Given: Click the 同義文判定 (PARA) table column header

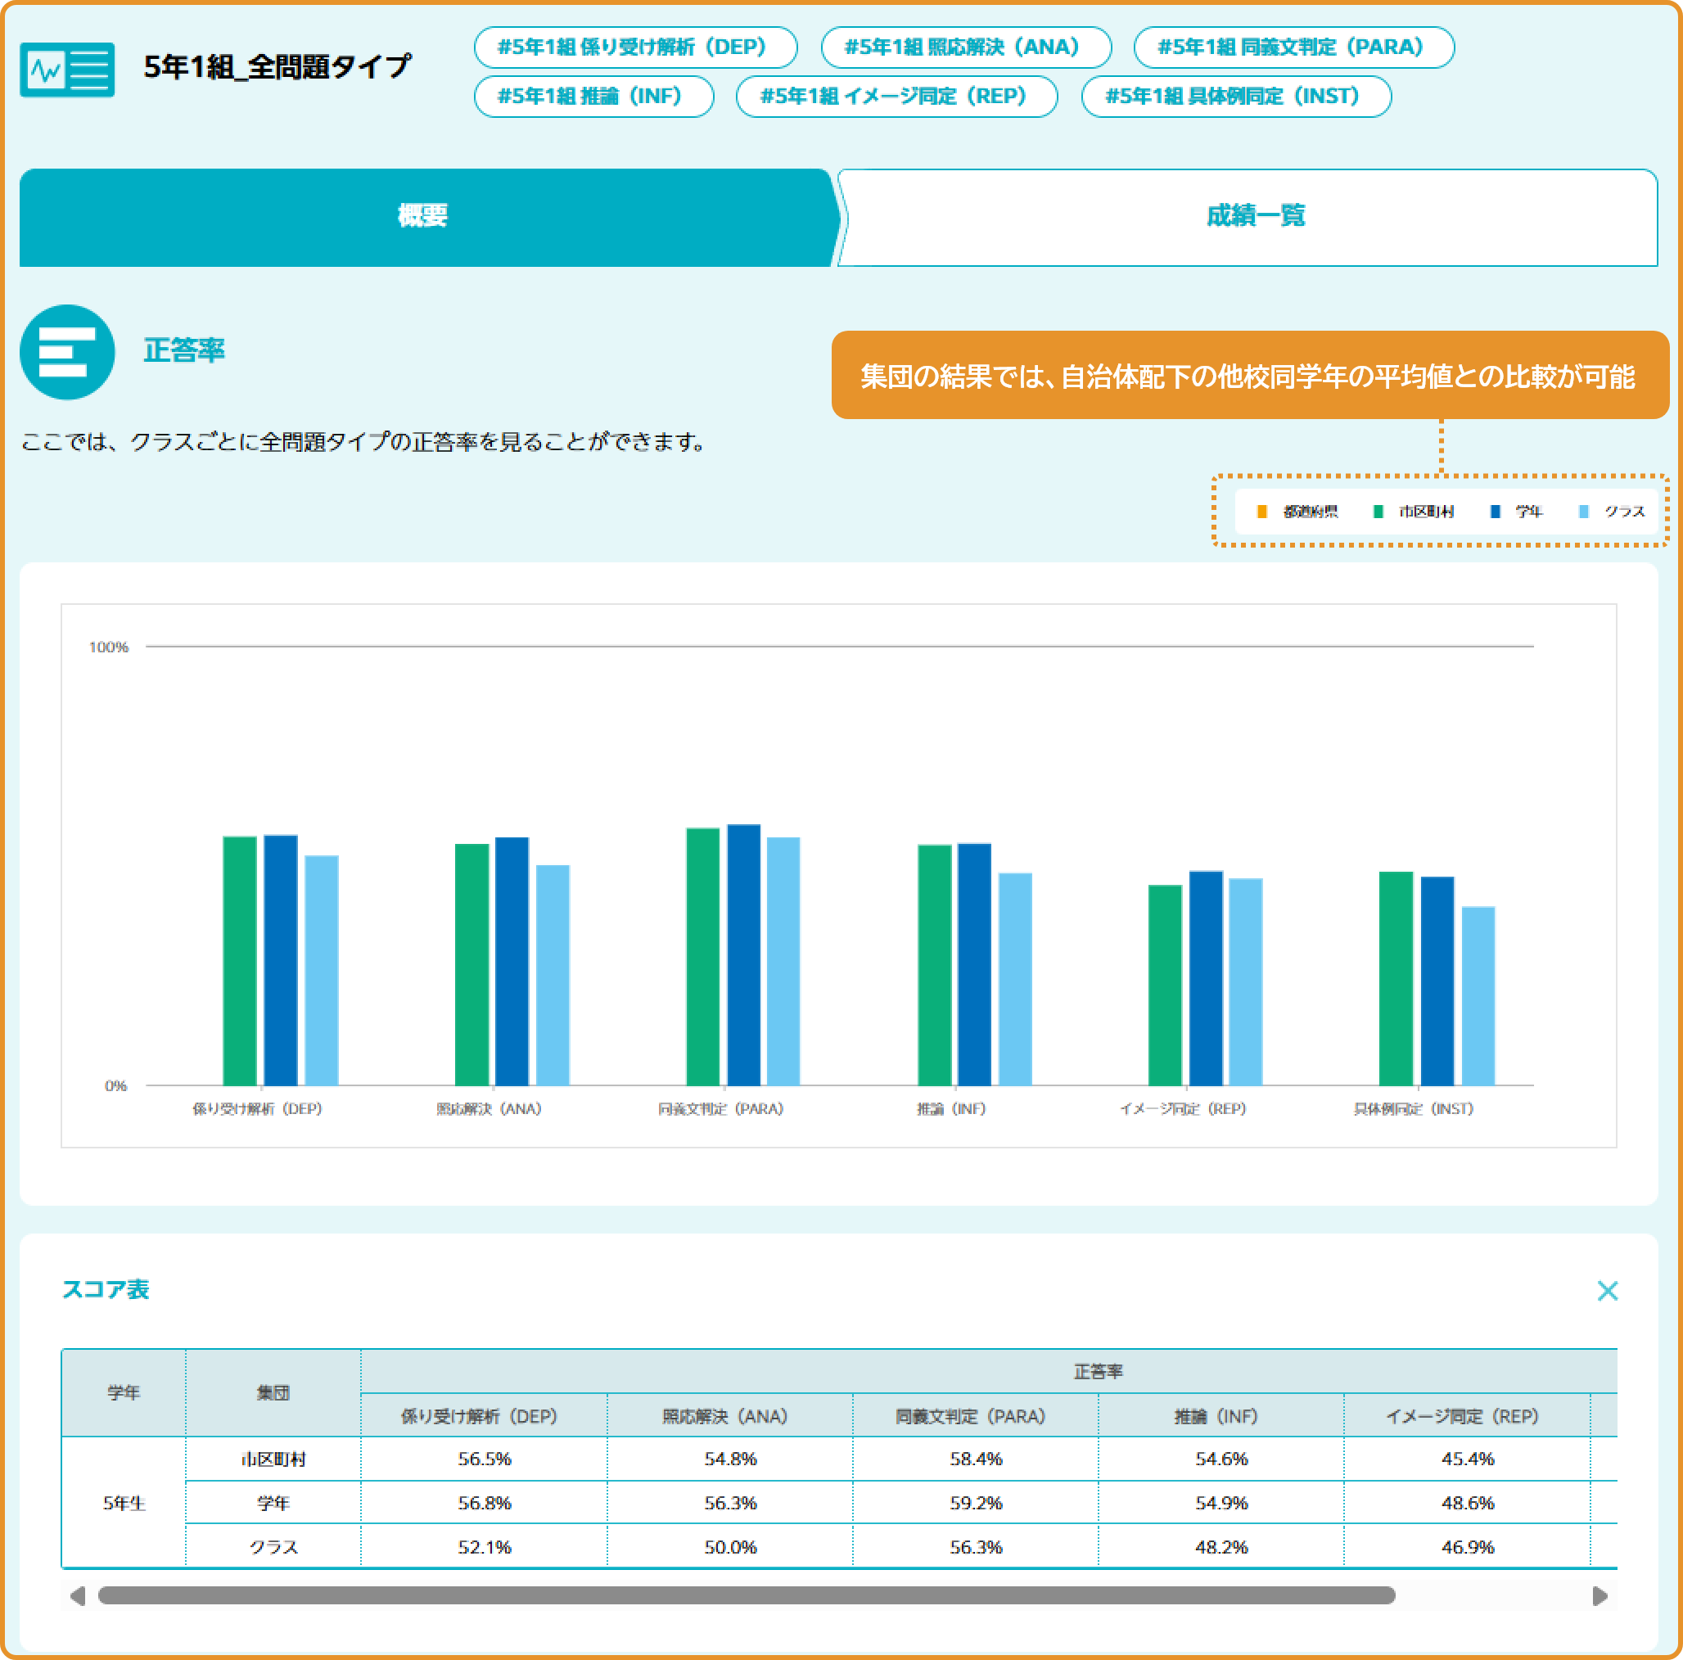Looking at the screenshot, I should coord(975,1416).
